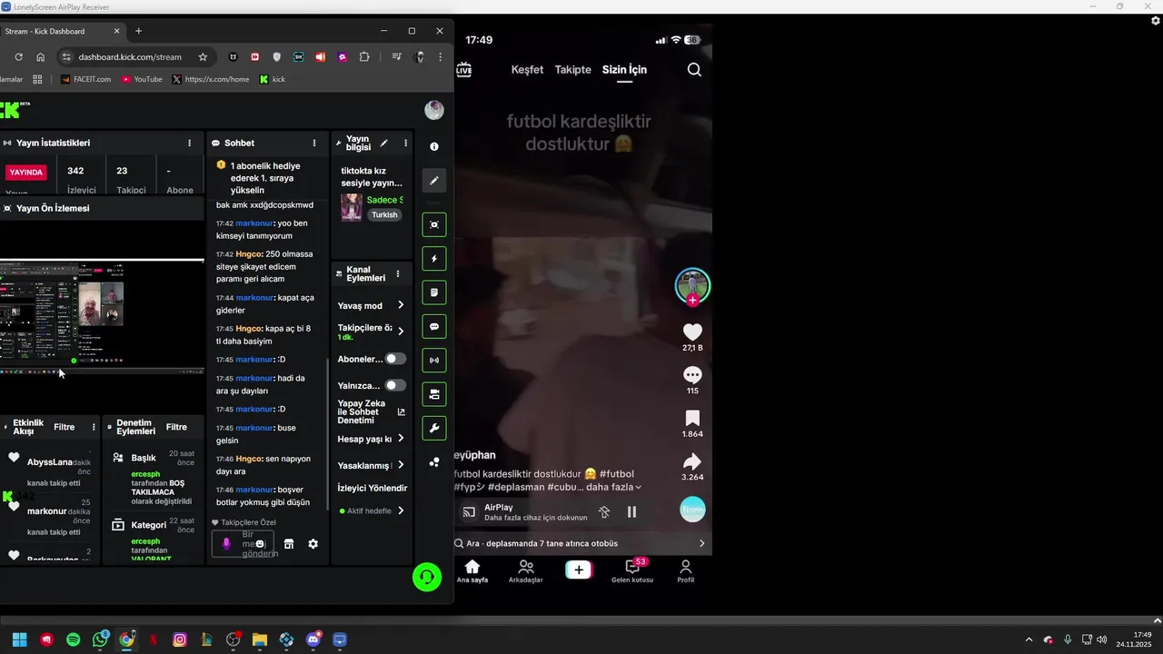The image size is (1163, 654).
Task: Select TikTok Sizin İçin tab
Action: point(624,70)
